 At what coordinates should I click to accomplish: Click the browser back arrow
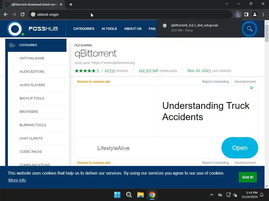click(6, 15)
